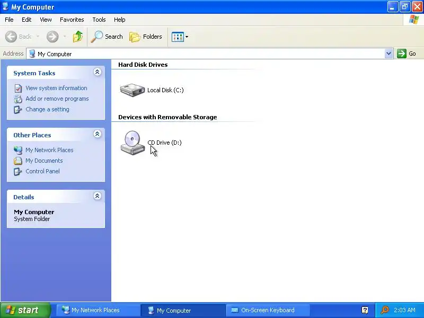Viewport: 424px width, 318px height.
Task: Click the Add or remove programs icon
Action: pyautogui.click(x=18, y=99)
